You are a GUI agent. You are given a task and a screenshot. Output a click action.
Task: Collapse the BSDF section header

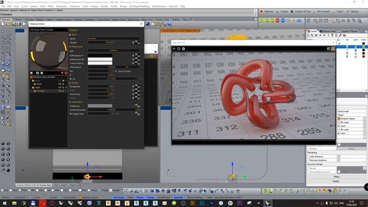[x=70, y=34]
